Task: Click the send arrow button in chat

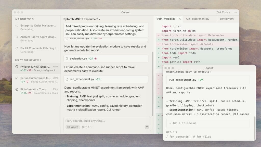Action: 147,127
